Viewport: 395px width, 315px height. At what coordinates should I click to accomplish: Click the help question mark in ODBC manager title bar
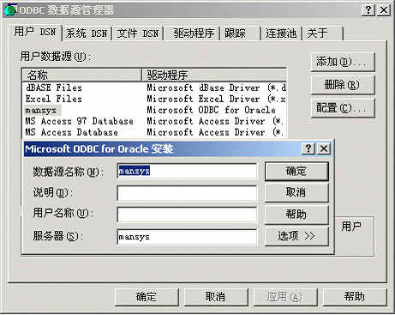[368, 10]
